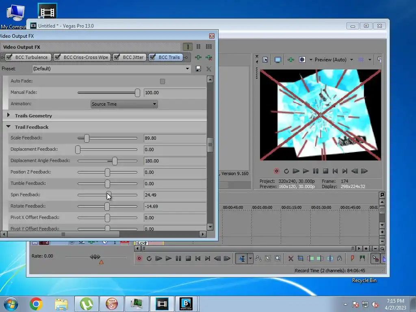This screenshot has height=312, width=416.
Task: Select the Normal Edit tool
Action: coord(242,258)
